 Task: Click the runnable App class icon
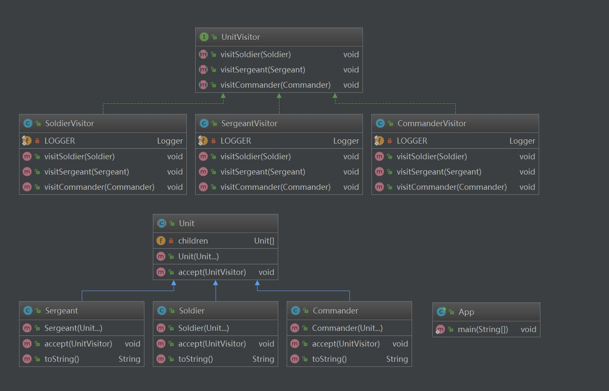coord(441,312)
